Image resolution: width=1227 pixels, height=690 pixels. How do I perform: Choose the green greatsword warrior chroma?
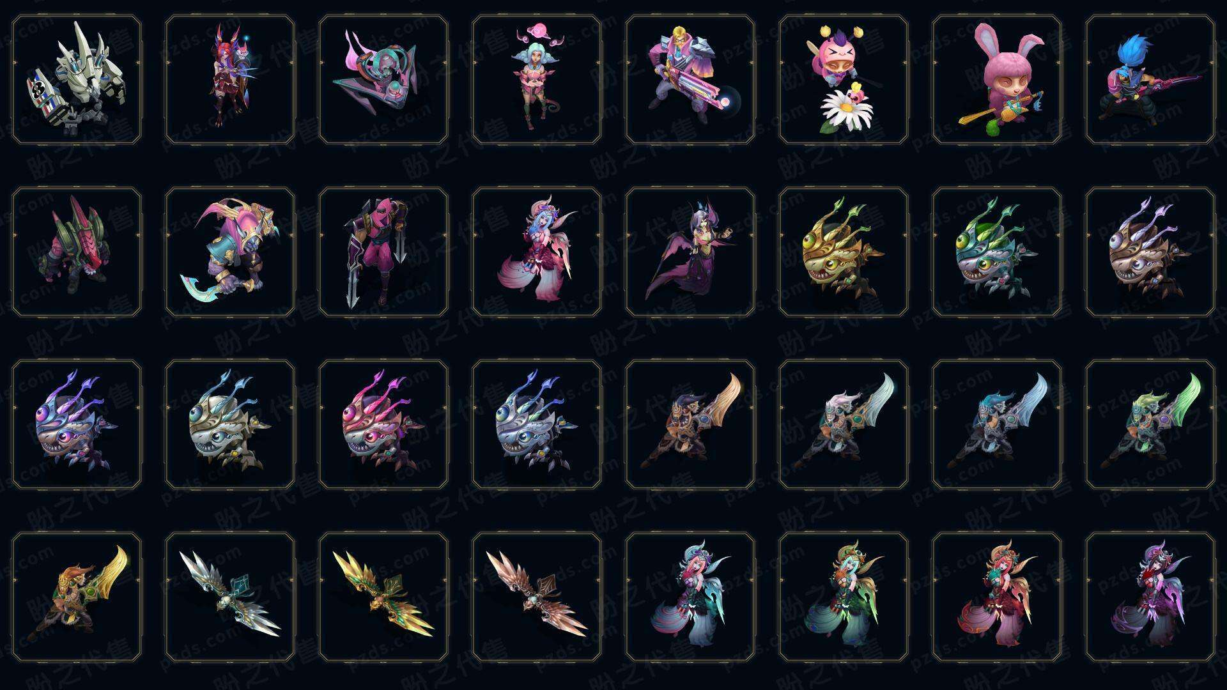(x=1150, y=424)
